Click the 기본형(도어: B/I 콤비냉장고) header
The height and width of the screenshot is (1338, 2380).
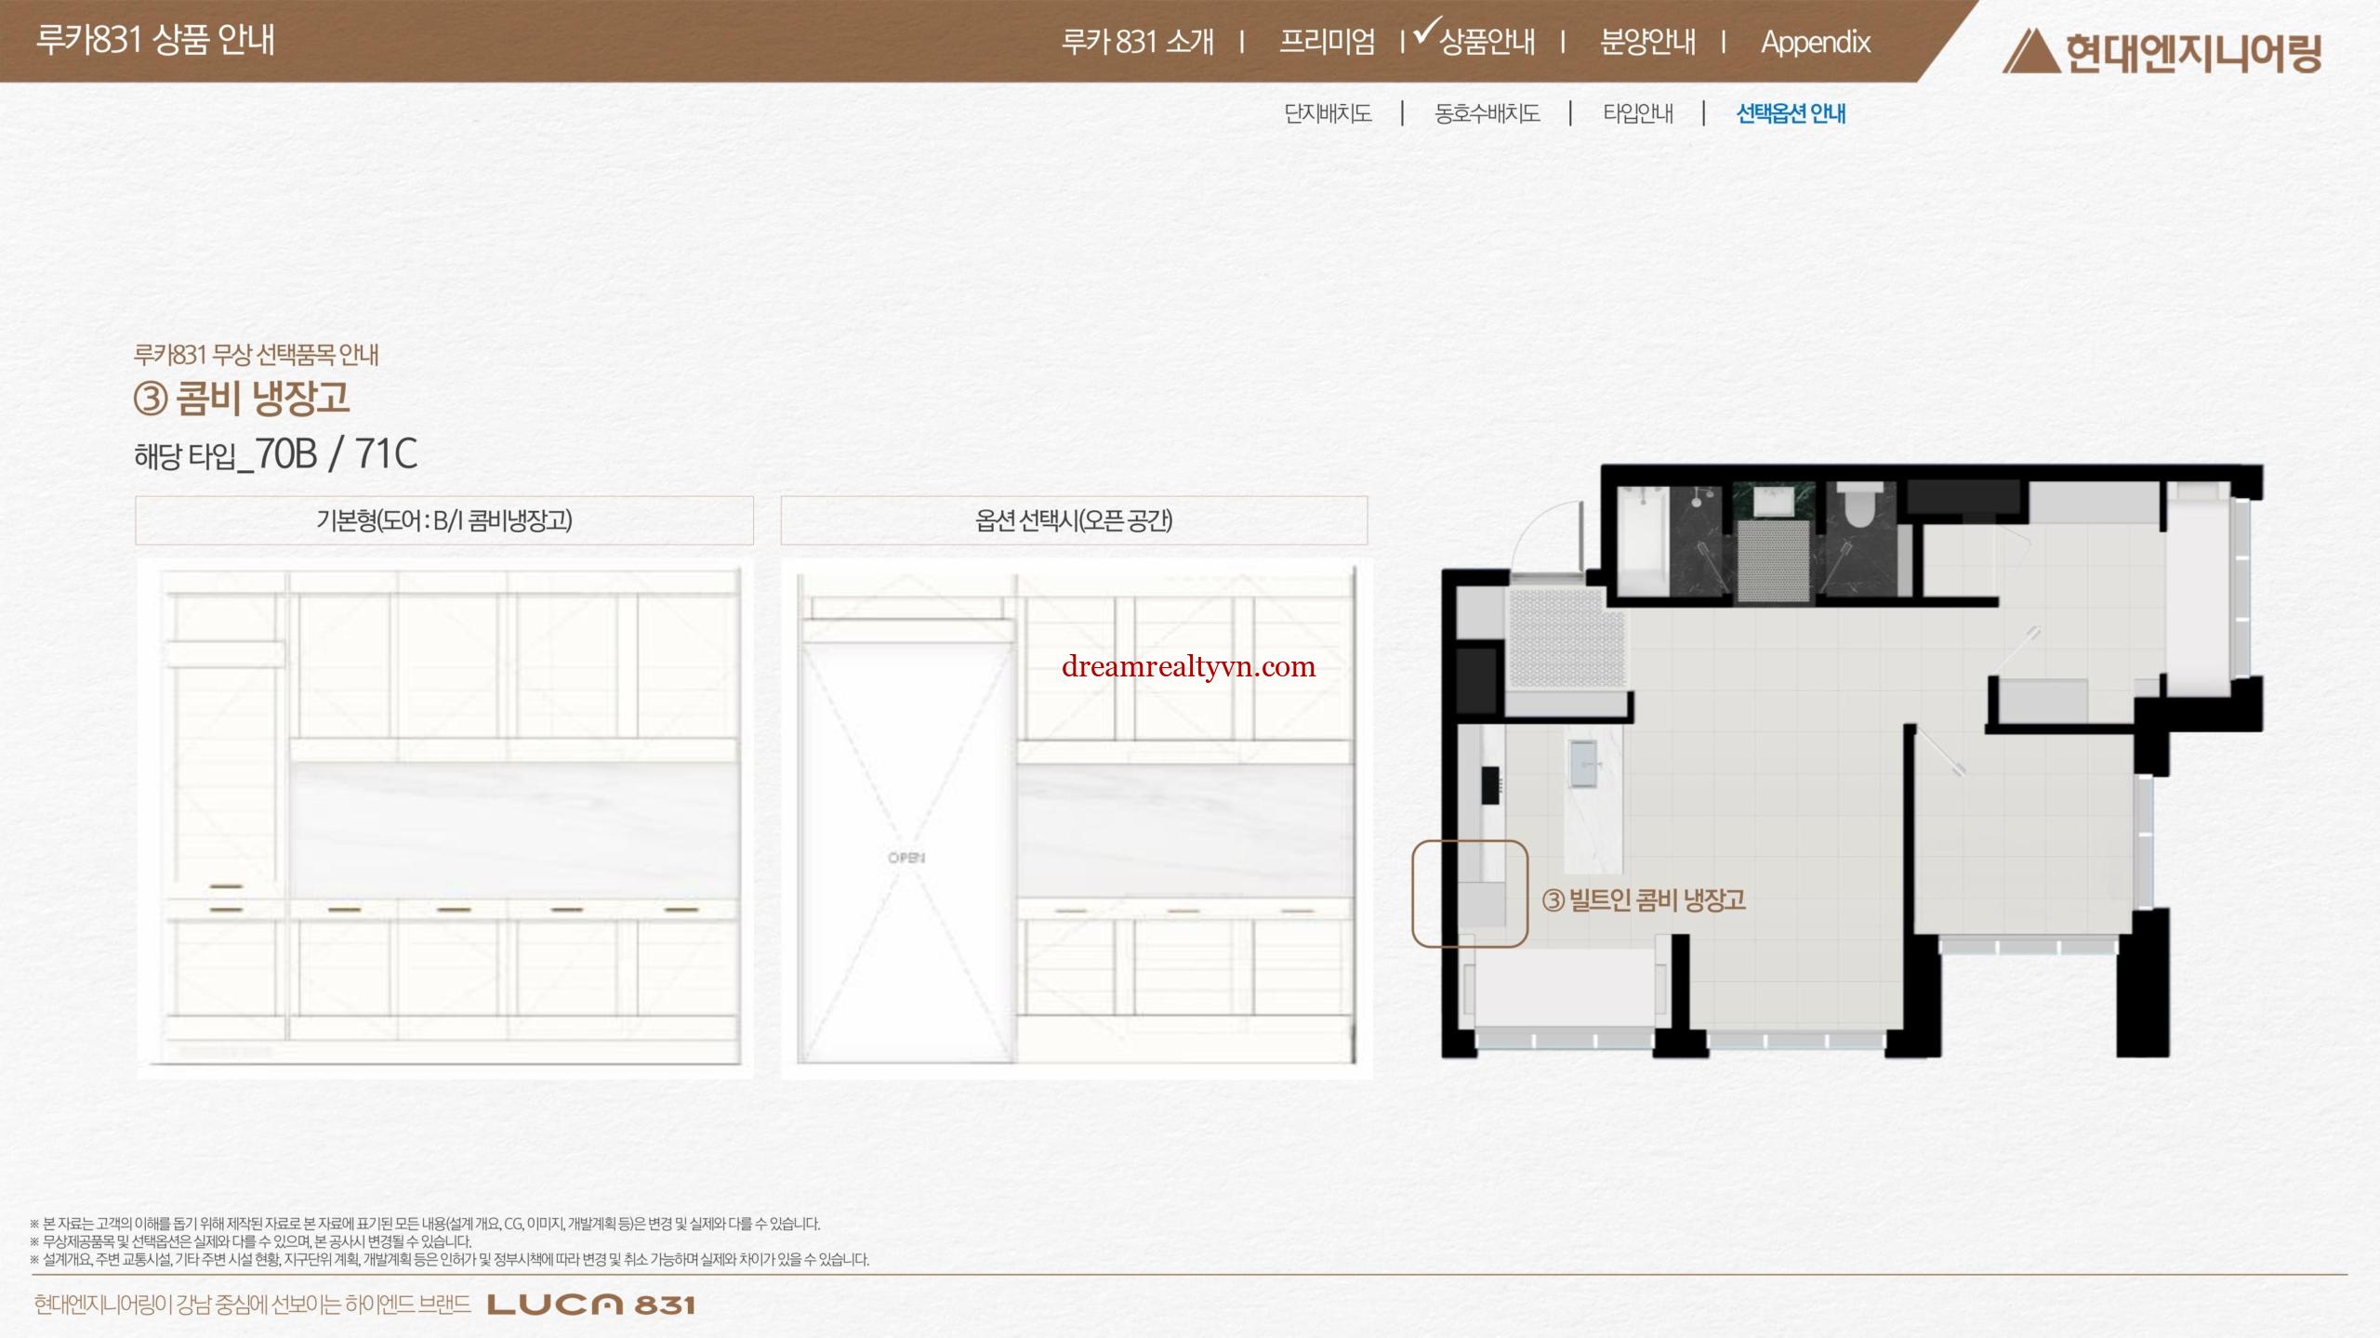[444, 520]
